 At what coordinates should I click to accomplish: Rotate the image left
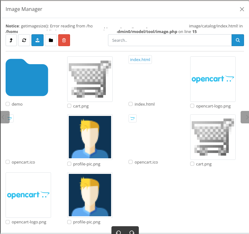pos(118,232)
